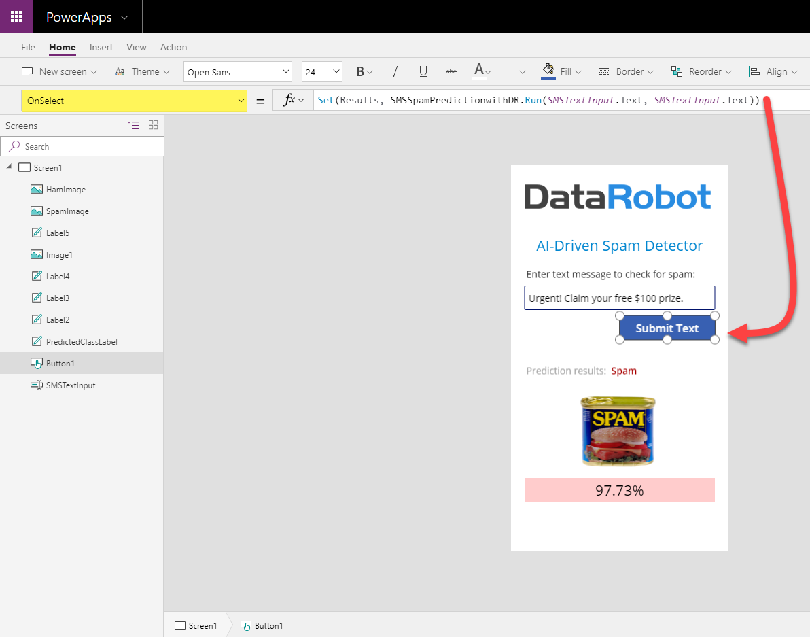Select SpamImage in the tree
This screenshot has height=637, width=810.
pos(67,211)
